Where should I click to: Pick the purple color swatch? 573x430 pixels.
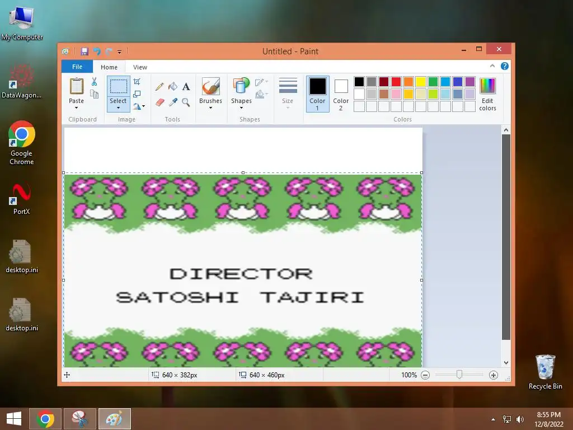(470, 82)
